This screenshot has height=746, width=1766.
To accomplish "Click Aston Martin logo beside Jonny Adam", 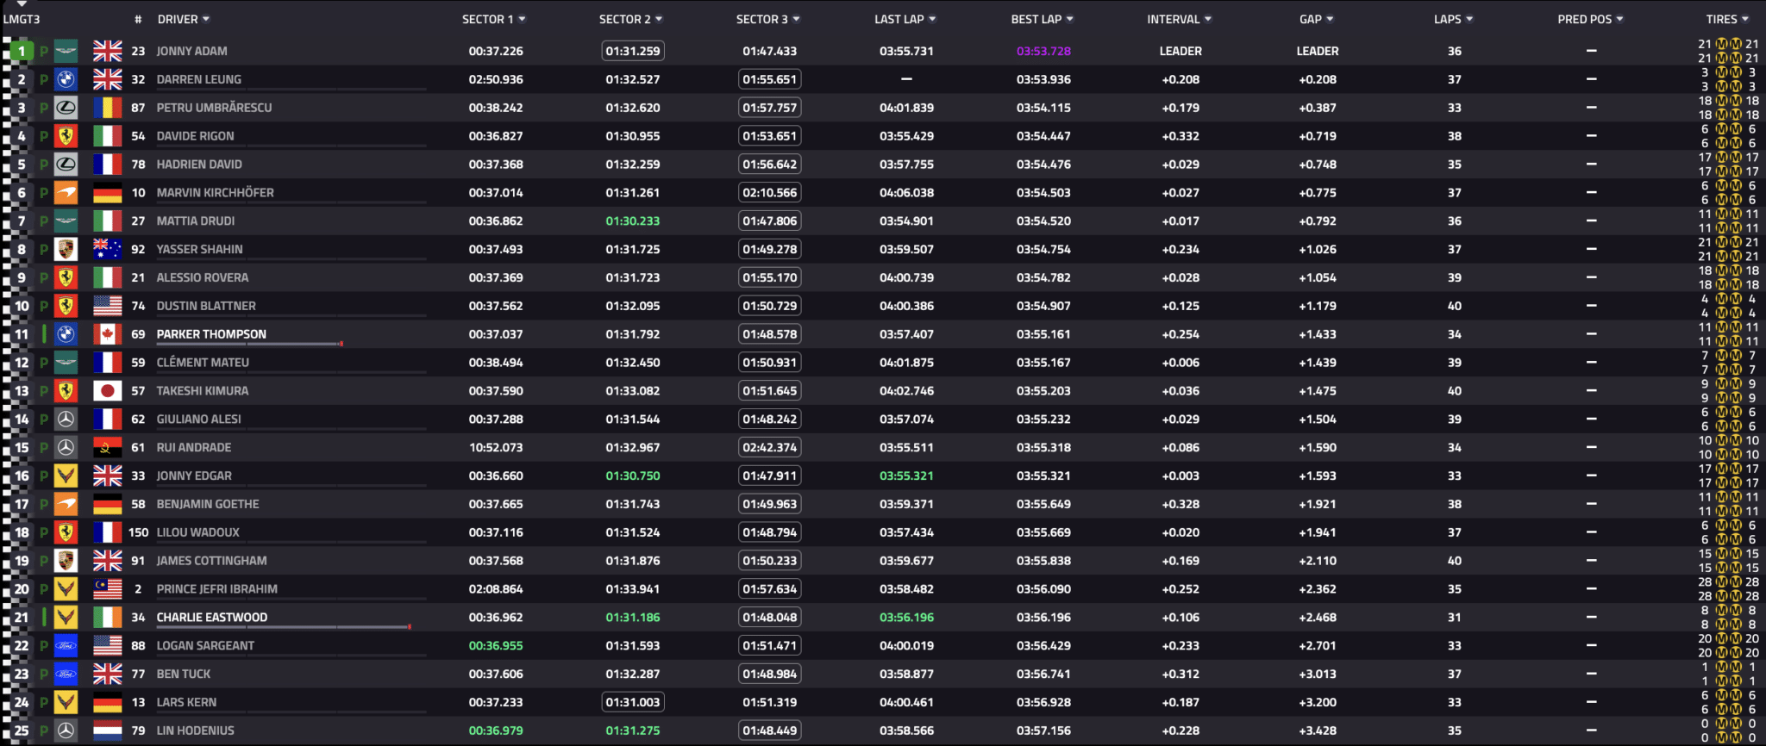I will 66,52.
